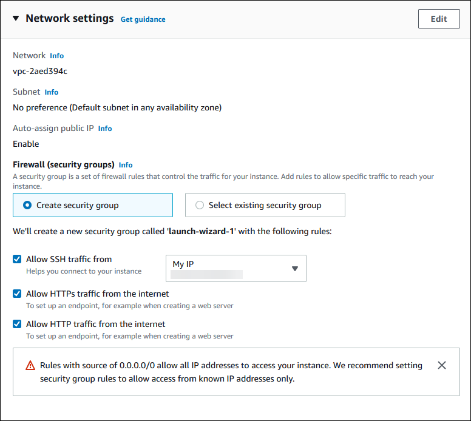This screenshot has width=471, height=421.
Task: Open Info link for Auto-assign public IP
Action: coord(105,129)
